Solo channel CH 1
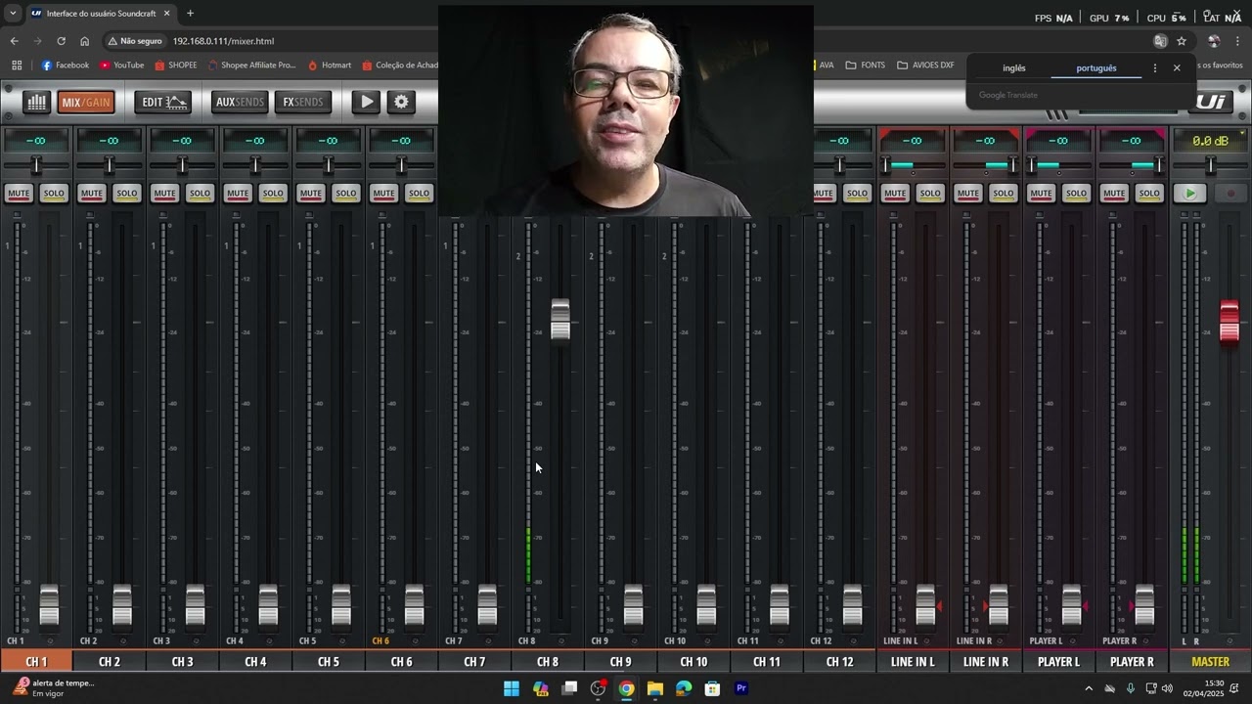The image size is (1252, 704). 54,193
